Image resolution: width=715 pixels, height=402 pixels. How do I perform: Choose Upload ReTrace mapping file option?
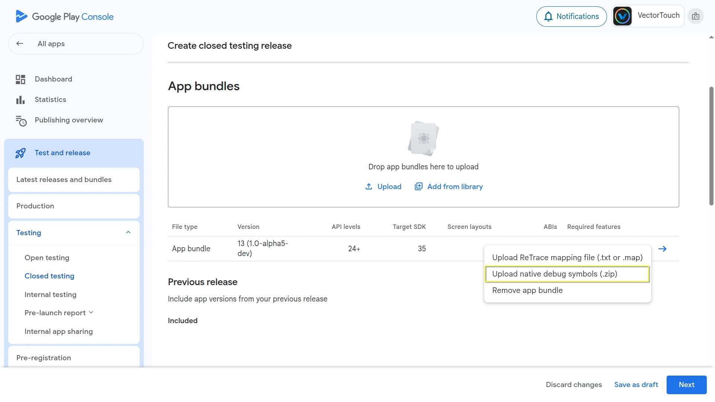(567, 258)
